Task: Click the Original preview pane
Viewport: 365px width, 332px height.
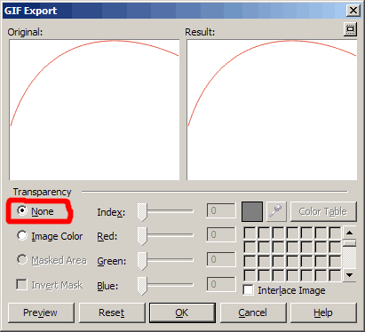Action: point(94,110)
